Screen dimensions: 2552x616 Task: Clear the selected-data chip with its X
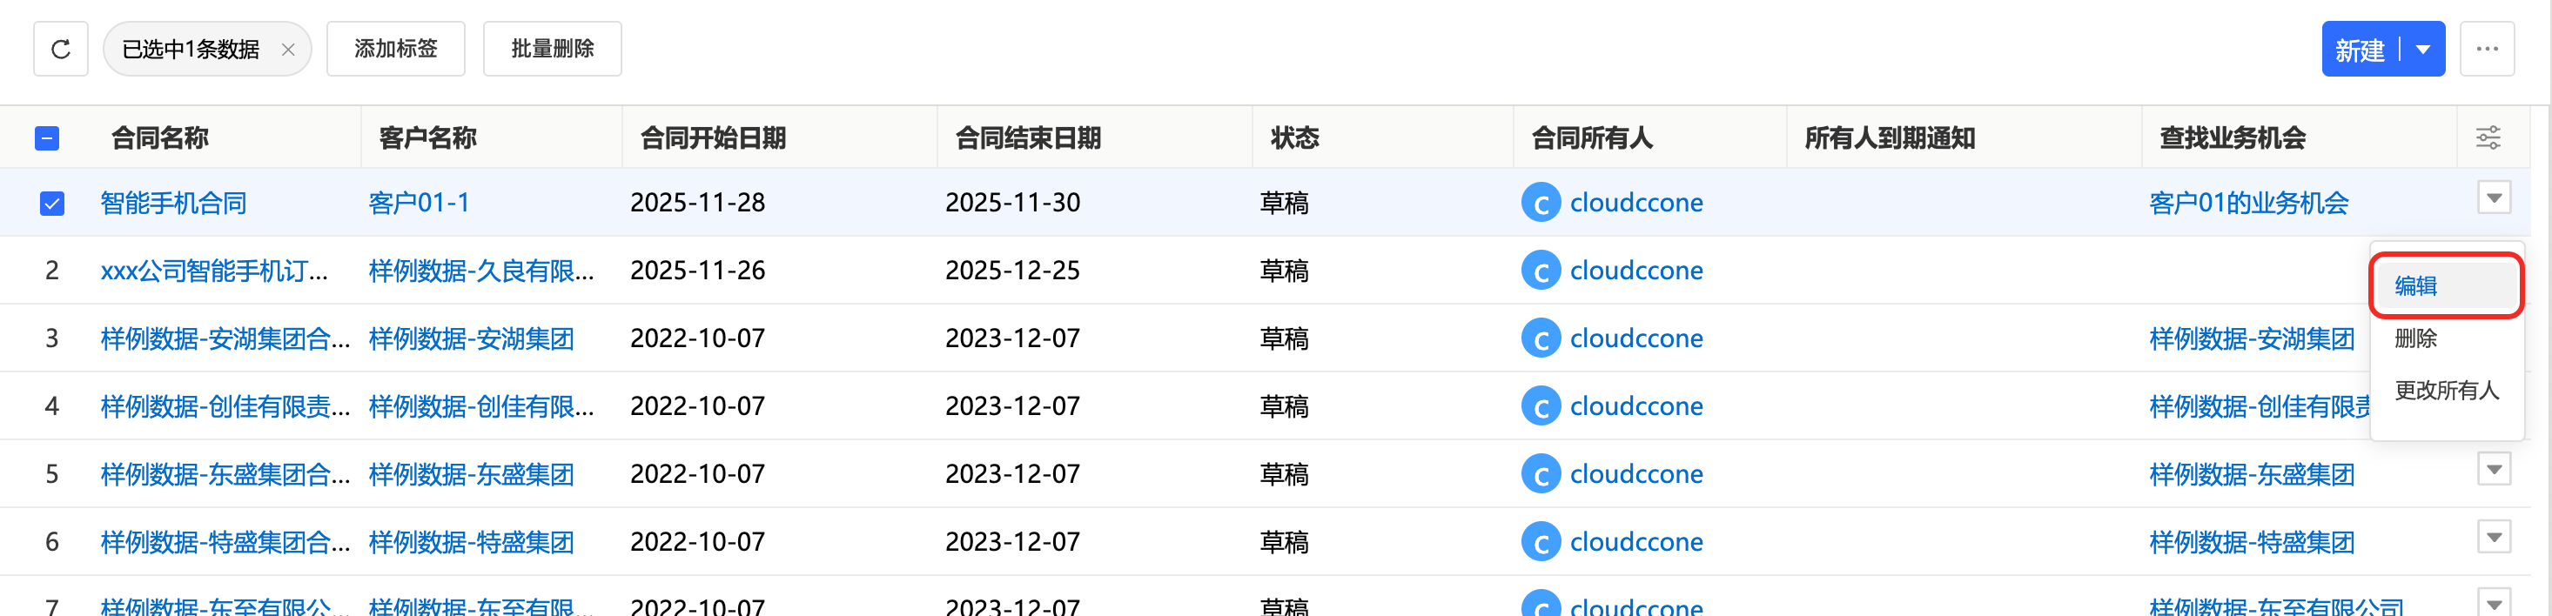point(288,50)
